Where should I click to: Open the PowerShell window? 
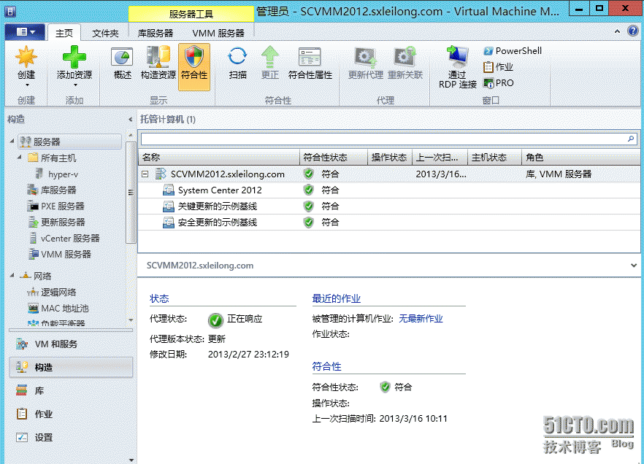coord(513,51)
